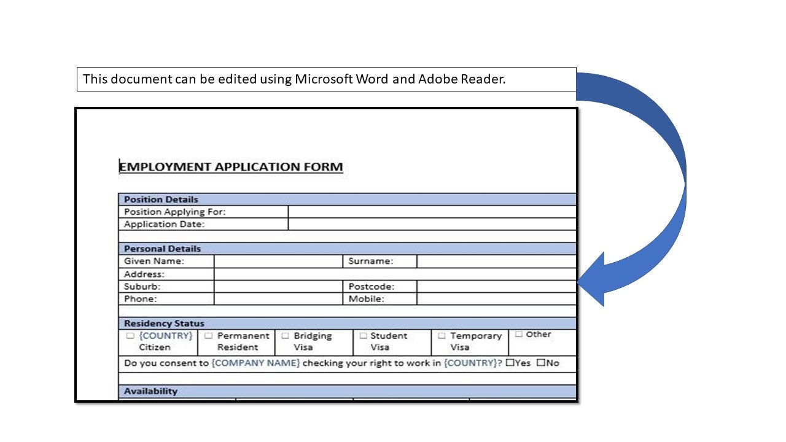Click the Availability section header
786x442 pixels.
tap(150, 391)
